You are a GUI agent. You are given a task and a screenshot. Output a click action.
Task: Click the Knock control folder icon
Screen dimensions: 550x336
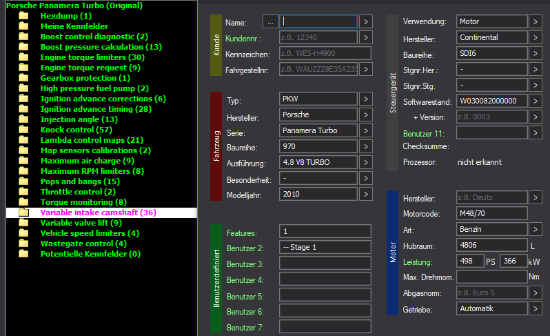click(23, 130)
